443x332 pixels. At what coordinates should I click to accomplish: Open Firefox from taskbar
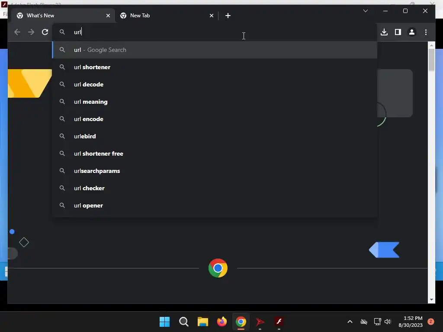222,322
